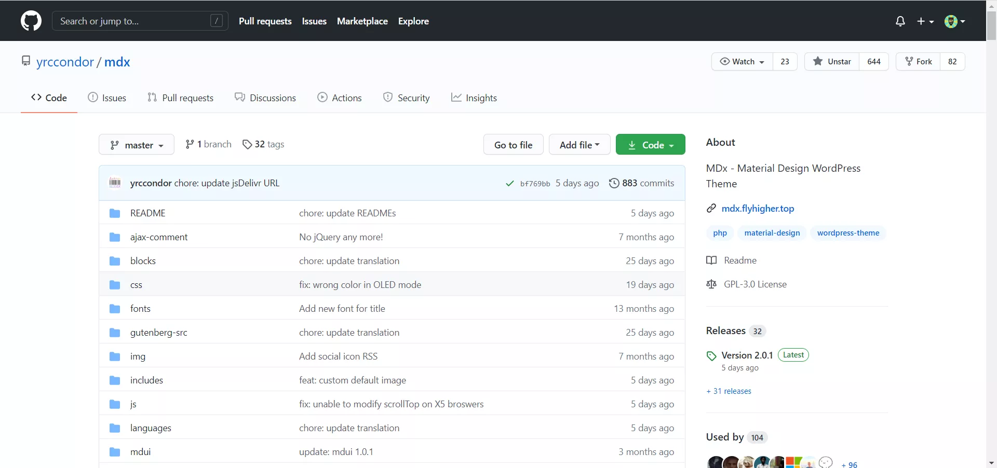Open the material-design topic tag
997x468 pixels.
pos(772,233)
